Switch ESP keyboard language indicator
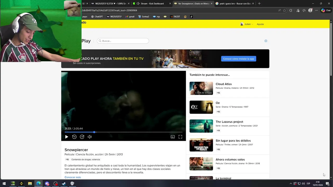Screen dimensions: 333x187 pos(309,184)
